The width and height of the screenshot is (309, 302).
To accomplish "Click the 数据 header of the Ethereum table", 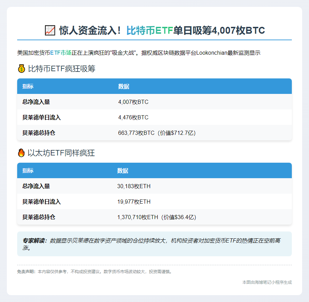I will [x=124, y=171].
